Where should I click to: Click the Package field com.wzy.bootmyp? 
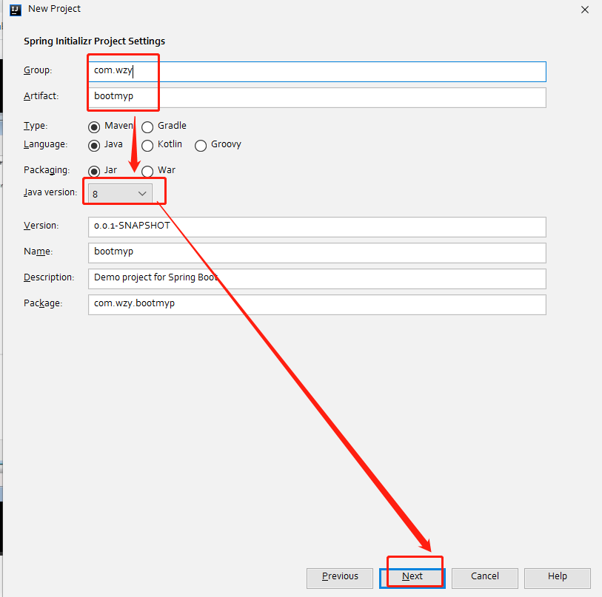pos(317,305)
